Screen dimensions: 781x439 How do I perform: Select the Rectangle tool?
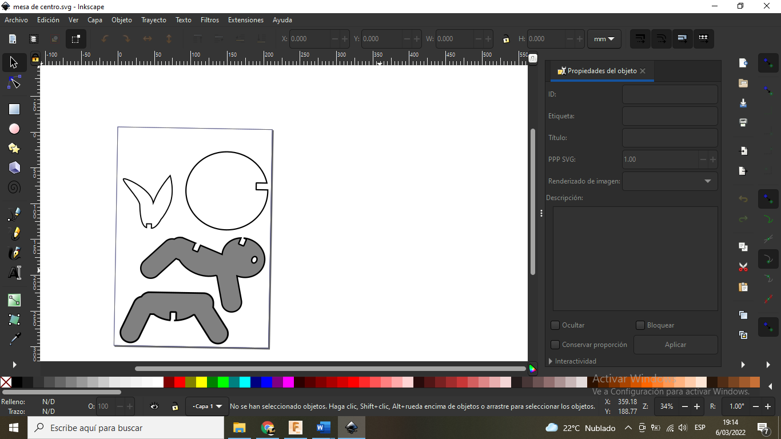point(14,109)
